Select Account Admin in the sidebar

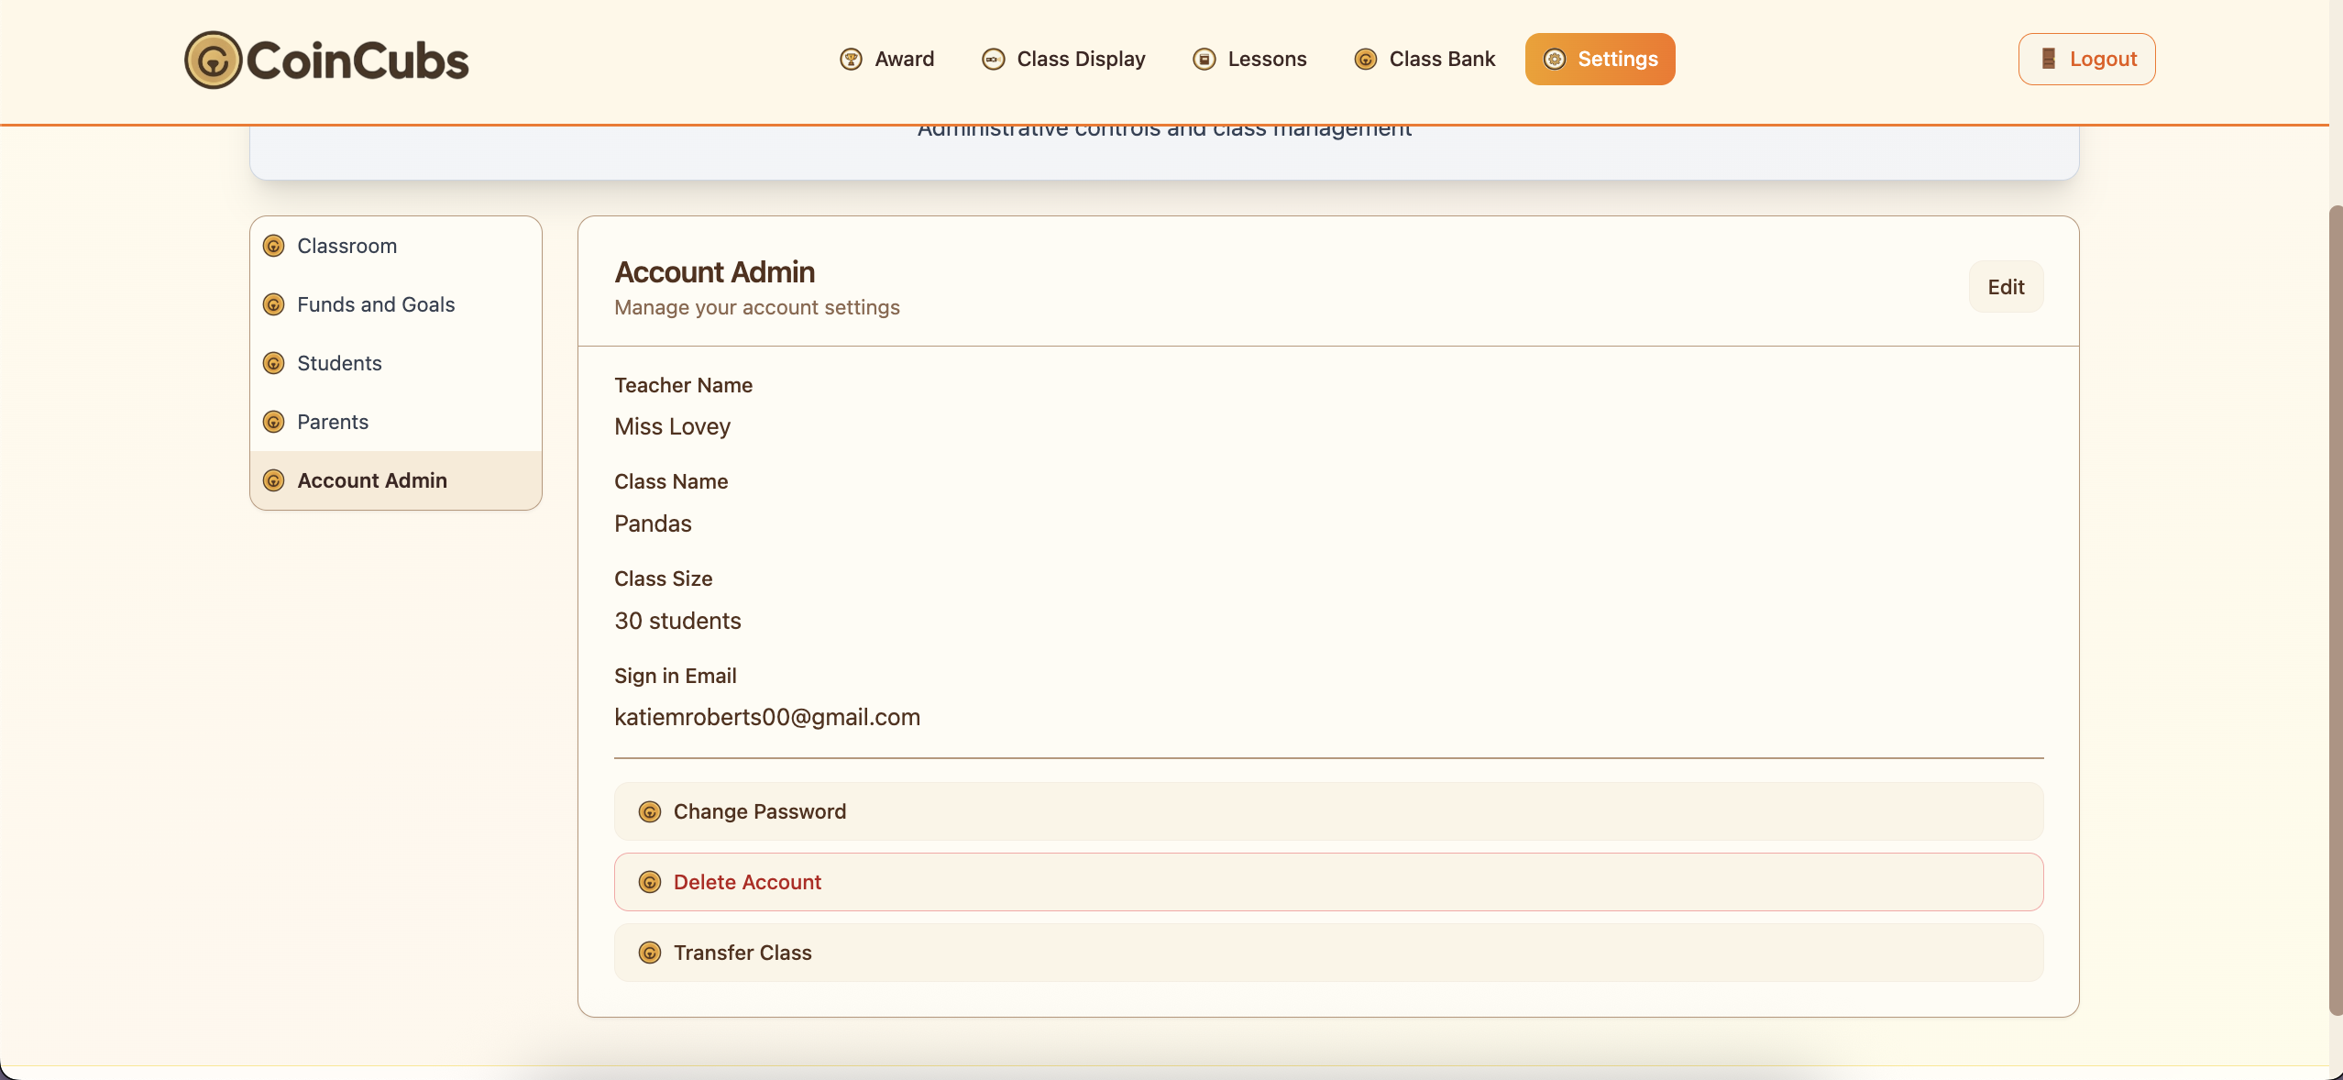pos(372,480)
